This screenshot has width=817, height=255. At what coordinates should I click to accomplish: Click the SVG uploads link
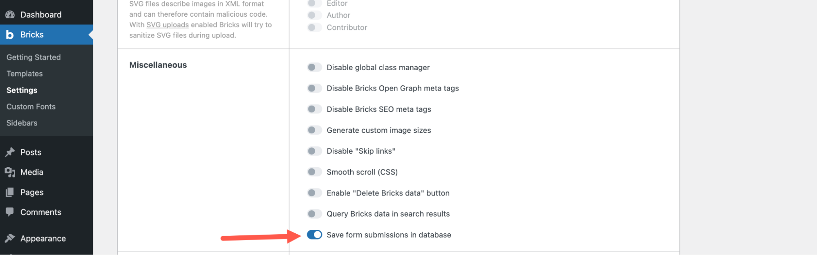point(168,24)
